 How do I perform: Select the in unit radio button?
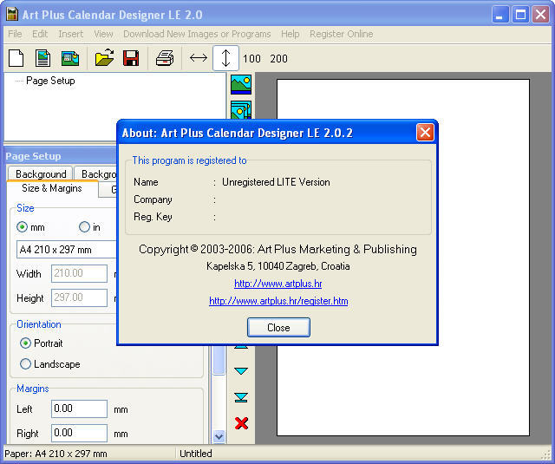click(x=84, y=227)
